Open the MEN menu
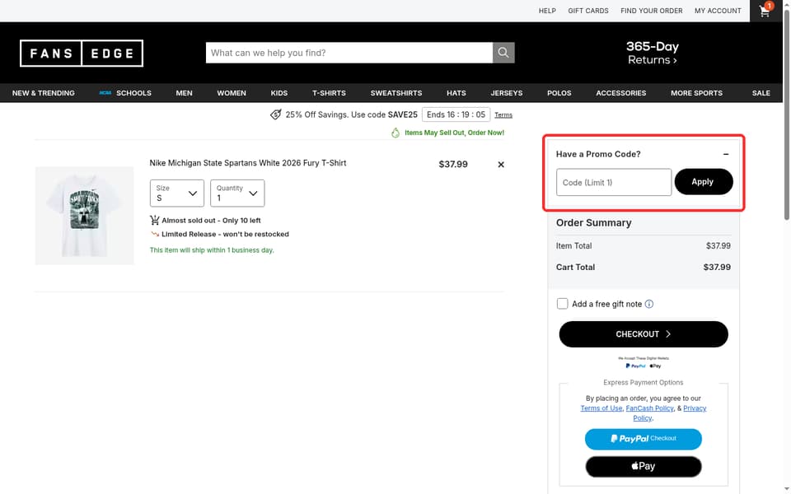 click(184, 93)
